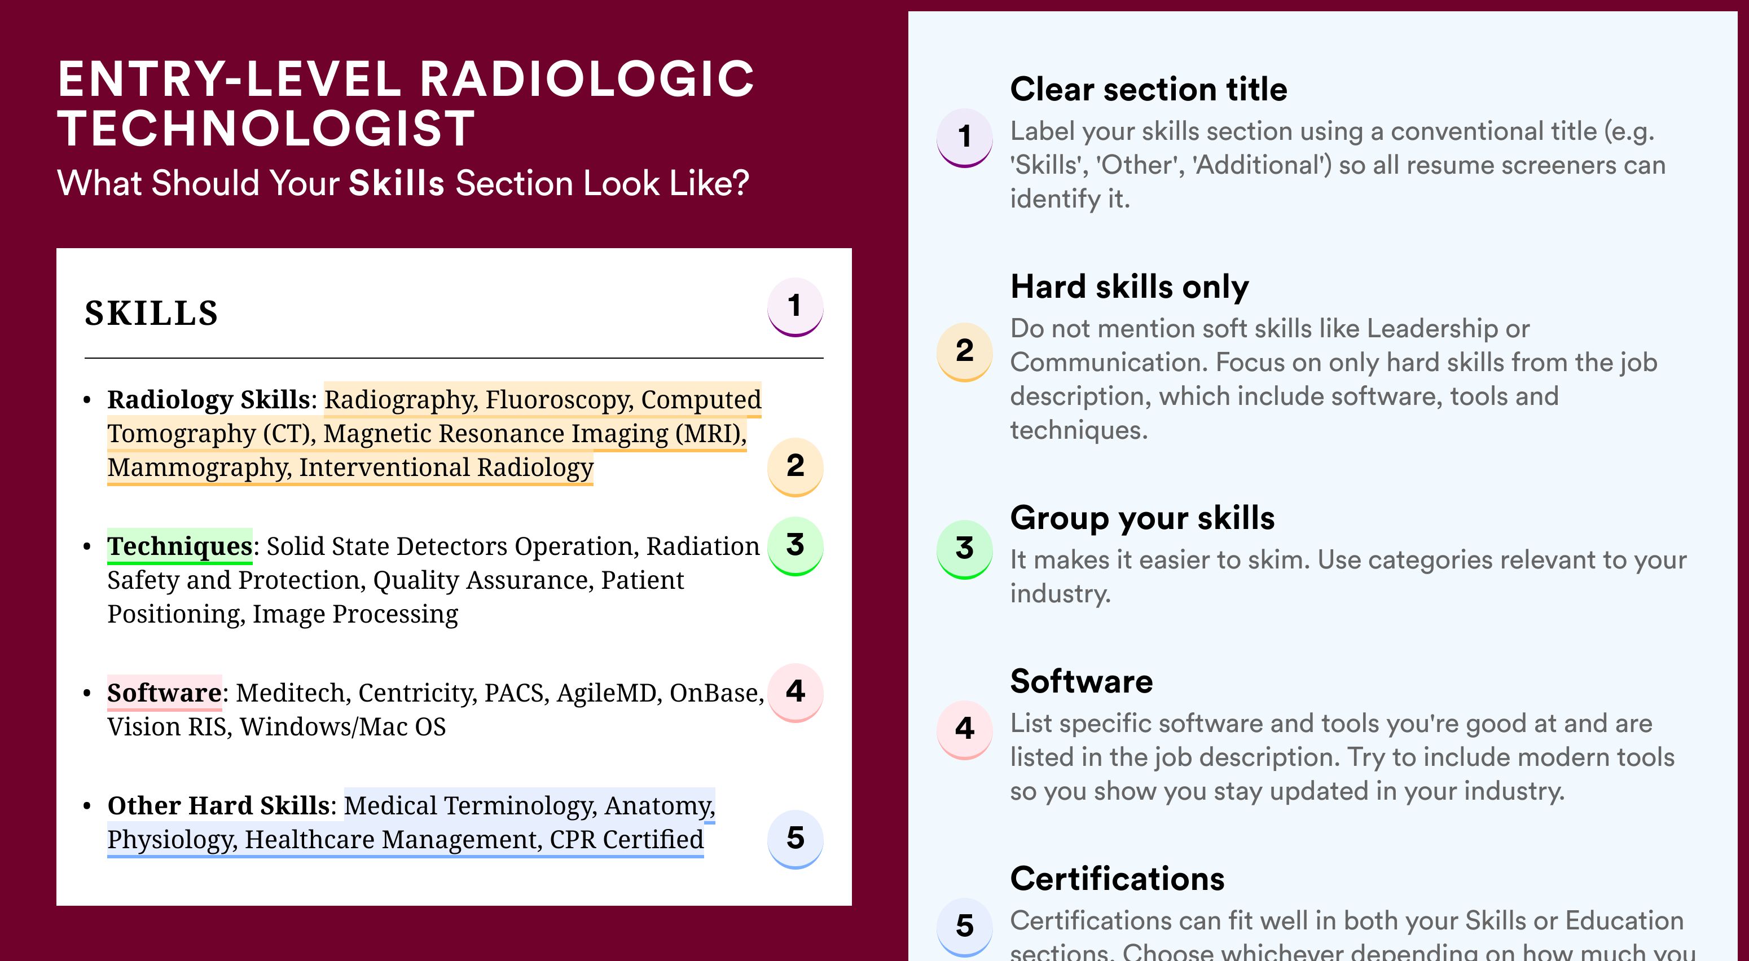Click badge 4 beside Software tip

coord(965,730)
